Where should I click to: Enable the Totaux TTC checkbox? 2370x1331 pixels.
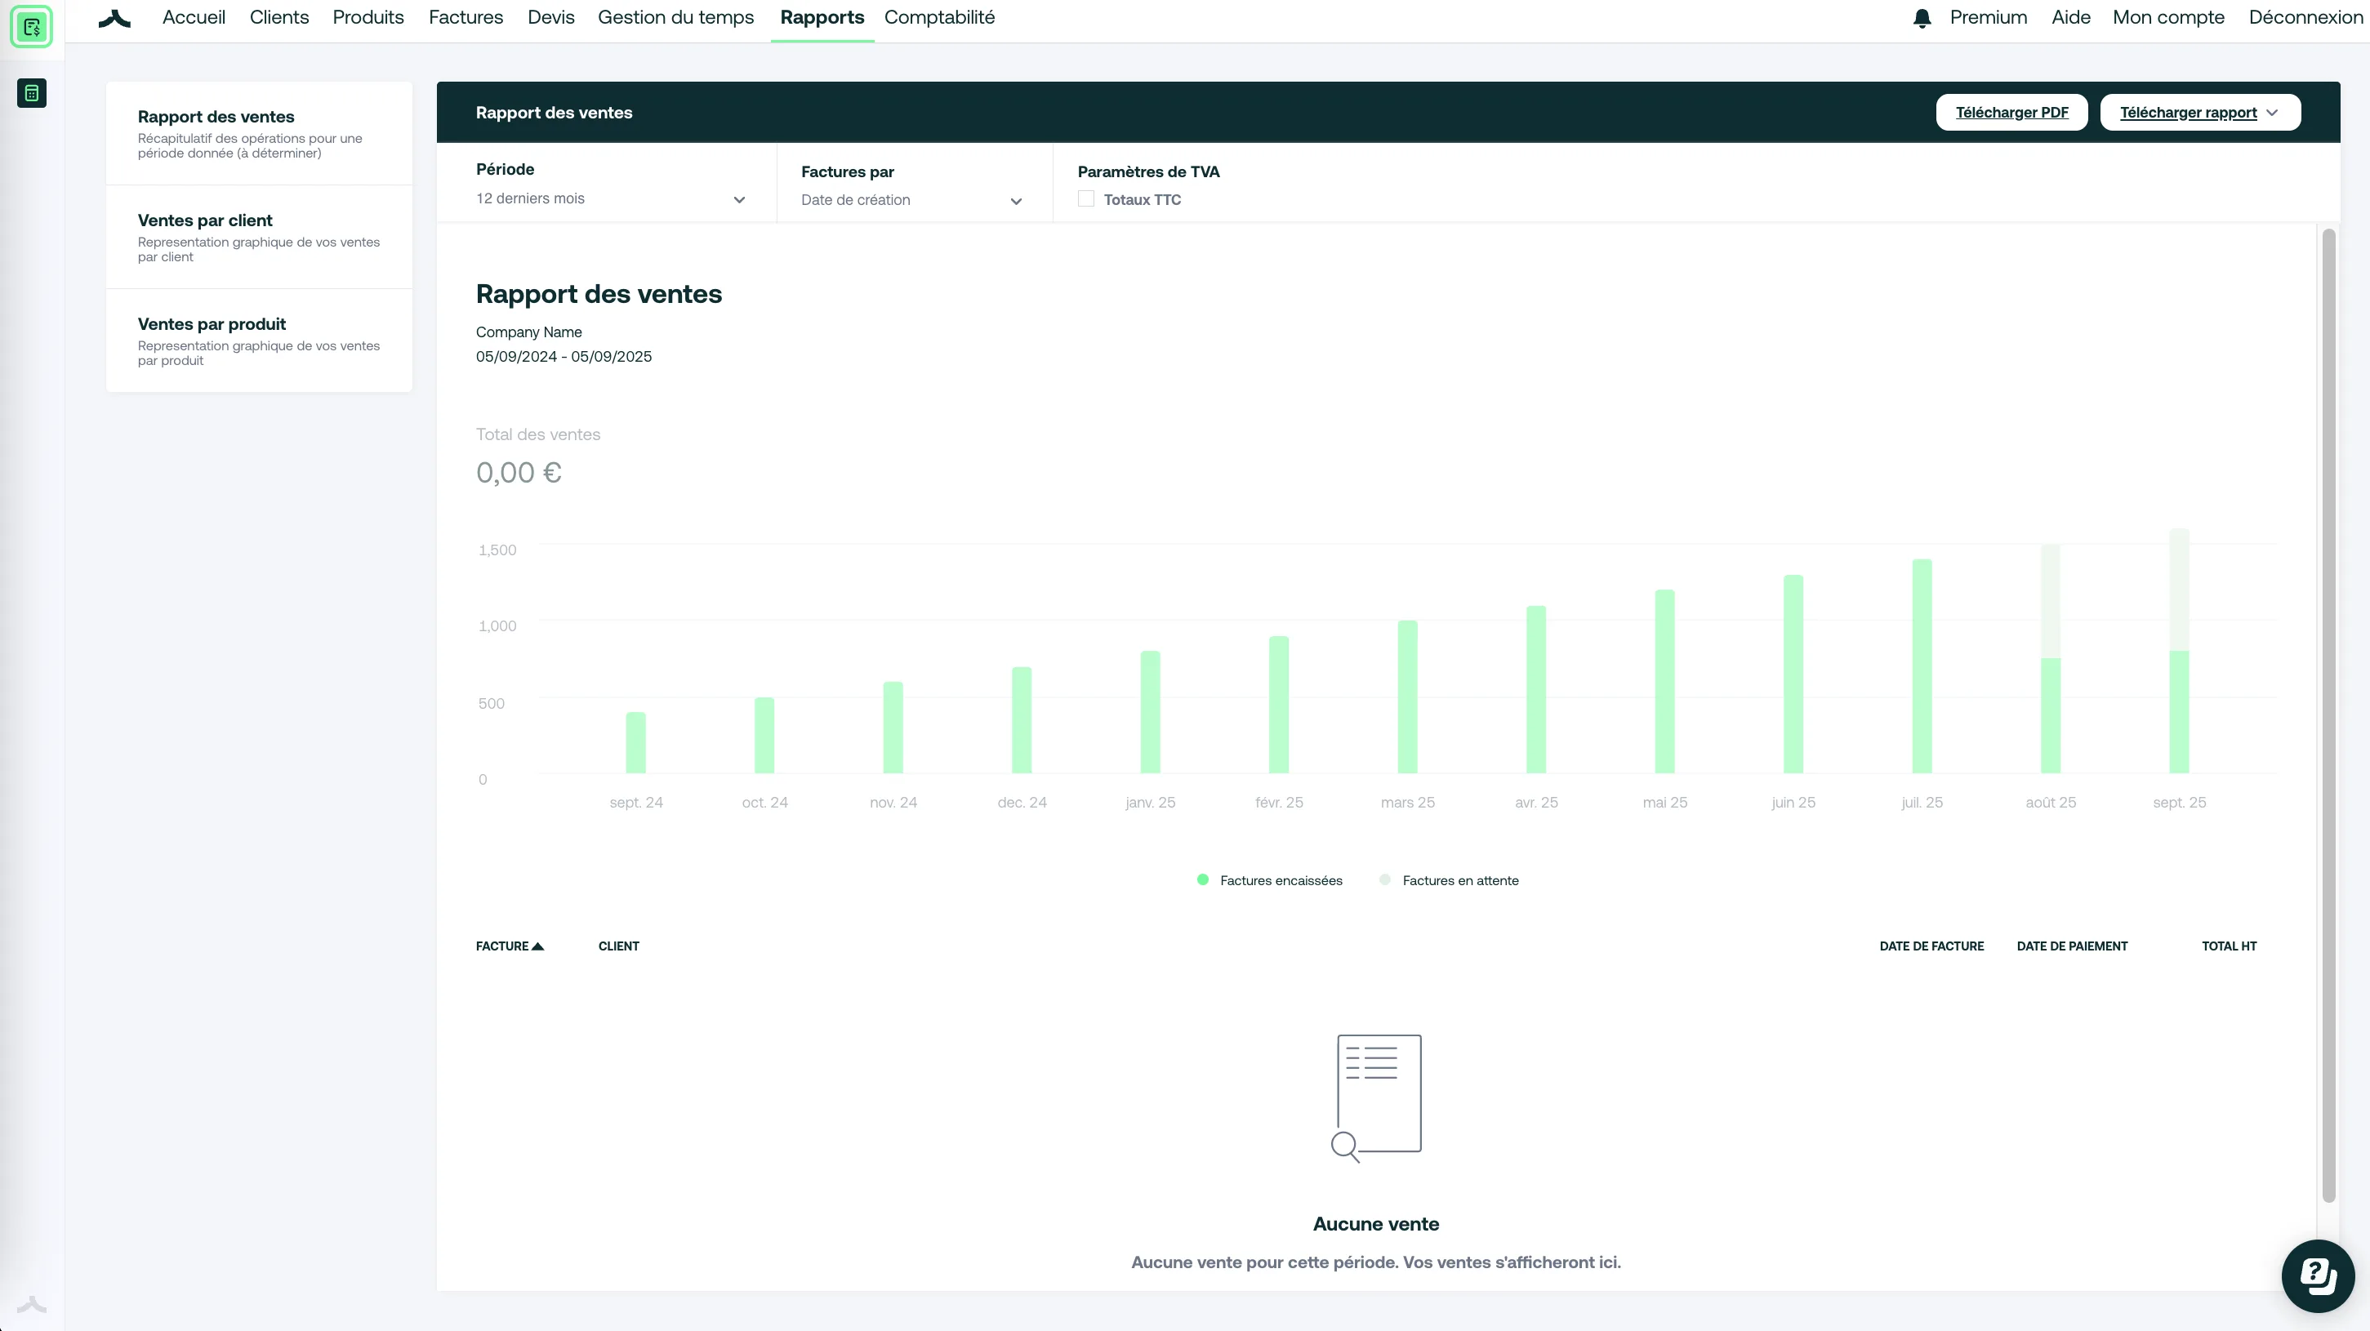(x=1085, y=198)
